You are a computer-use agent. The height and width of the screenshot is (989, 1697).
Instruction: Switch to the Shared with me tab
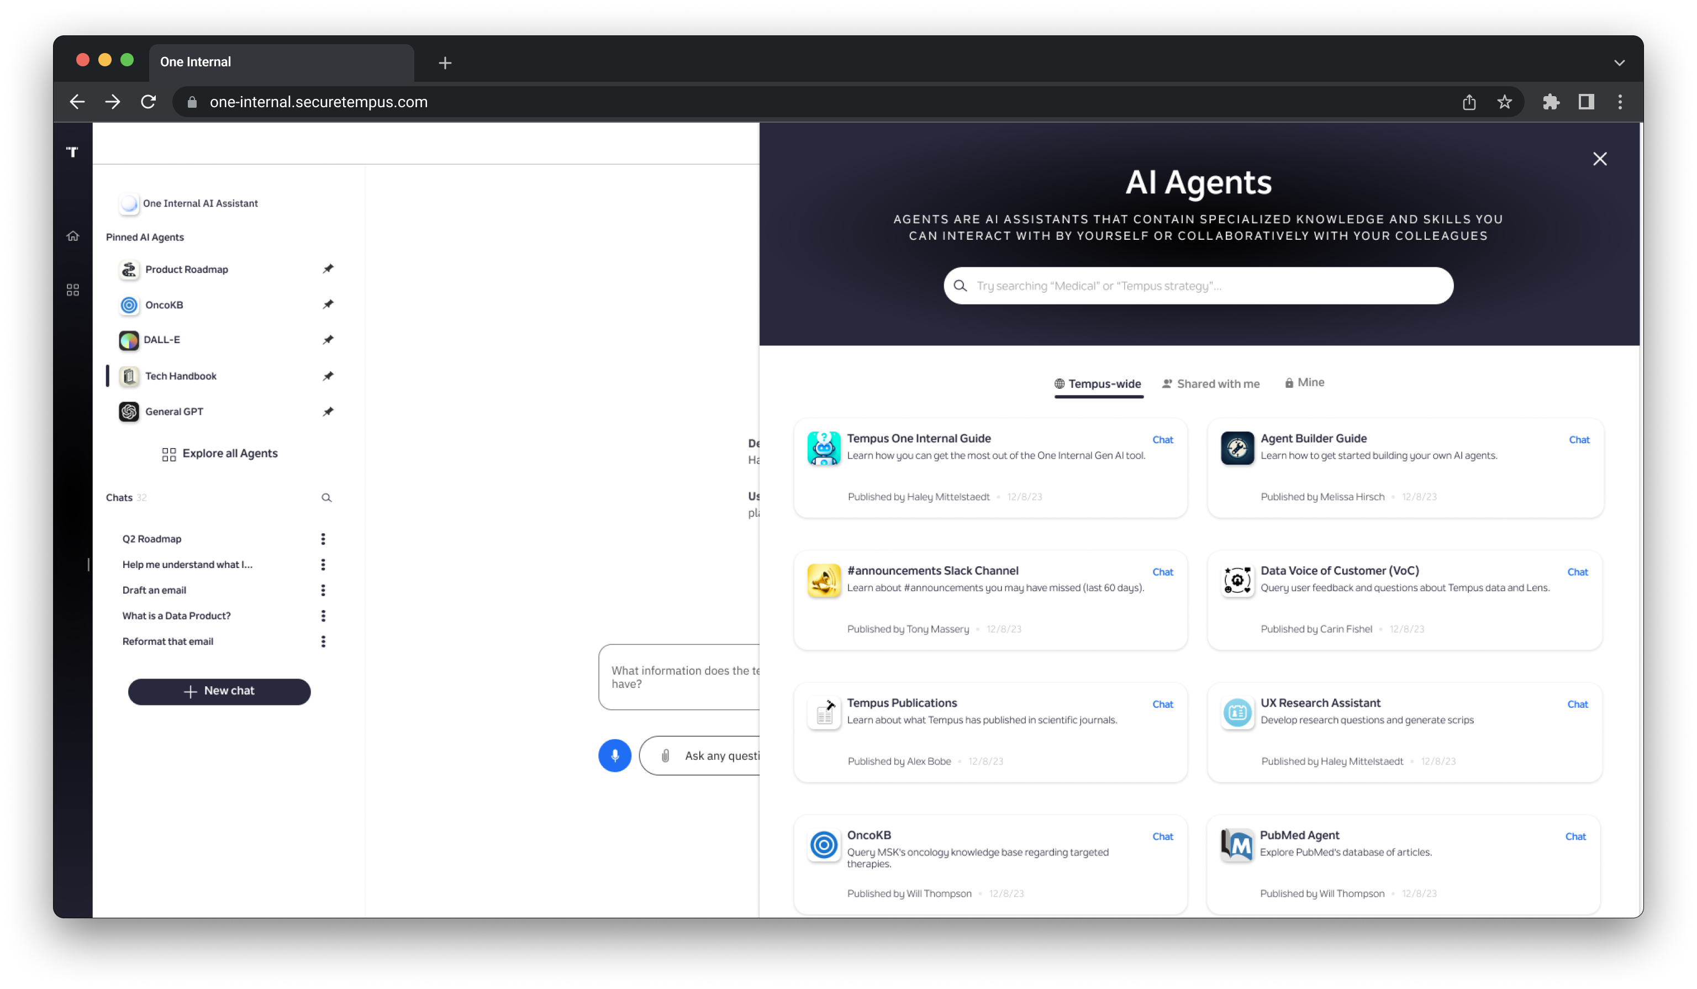(x=1211, y=384)
